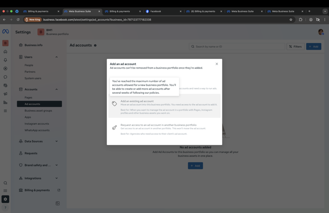Click the camera-off icon in browser toolbar
The image size is (329, 213).
(318, 20)
